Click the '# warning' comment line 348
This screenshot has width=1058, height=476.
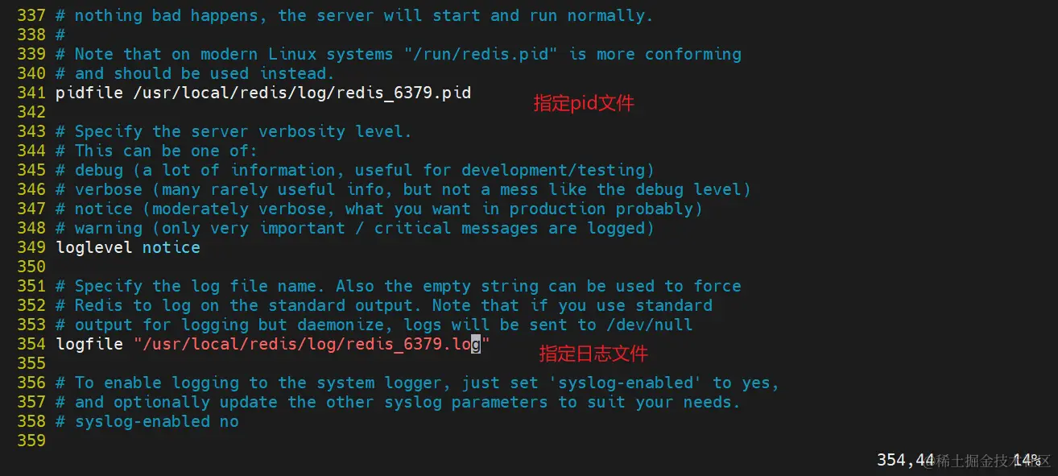[x=355, y=228]
